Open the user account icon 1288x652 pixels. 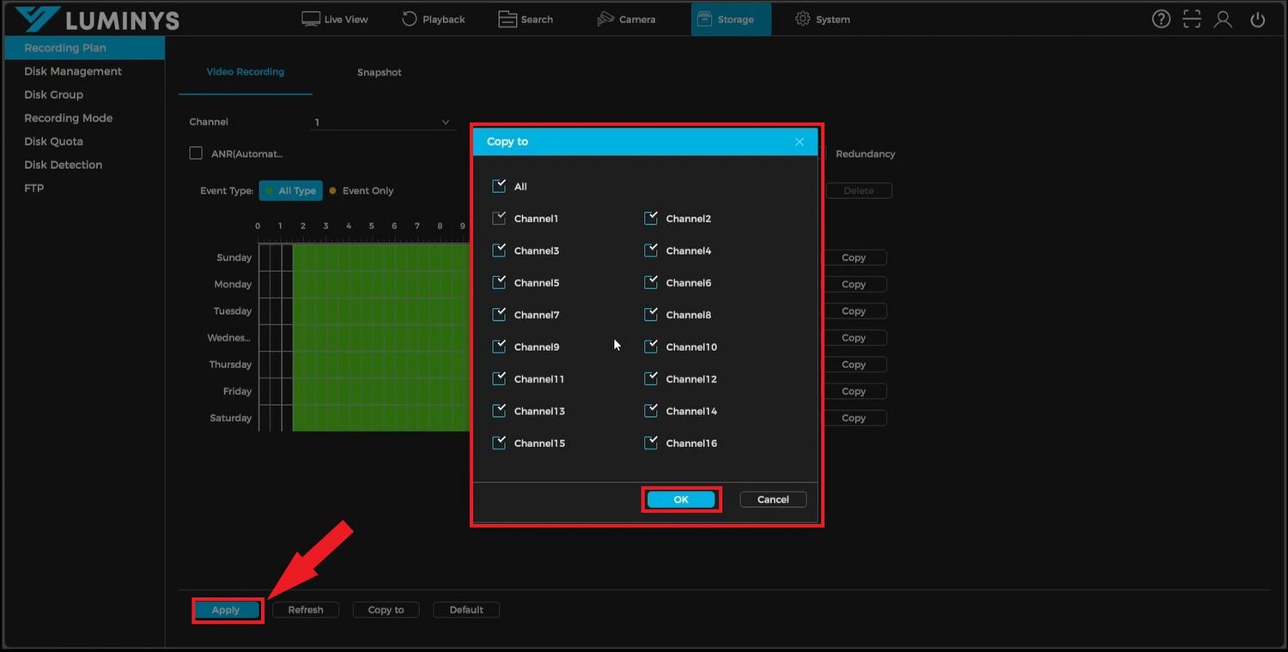pyautogui.click(x=1223, y=19)
